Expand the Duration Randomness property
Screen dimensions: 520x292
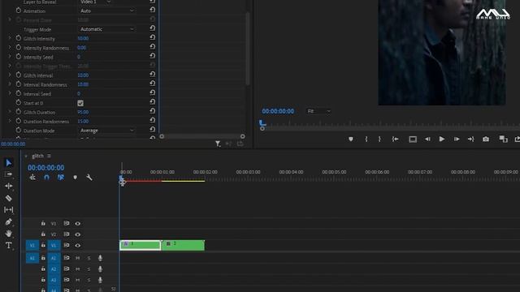pos(10,121)
